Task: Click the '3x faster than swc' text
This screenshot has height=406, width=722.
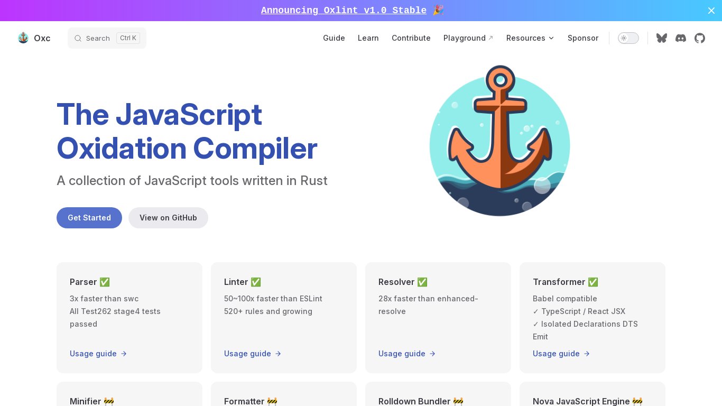Action: [104, 299]
